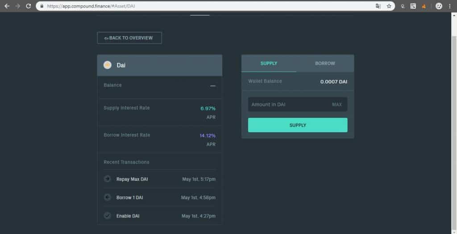Click the Borrow 1 DAI arrow icon

coord(107,197)
